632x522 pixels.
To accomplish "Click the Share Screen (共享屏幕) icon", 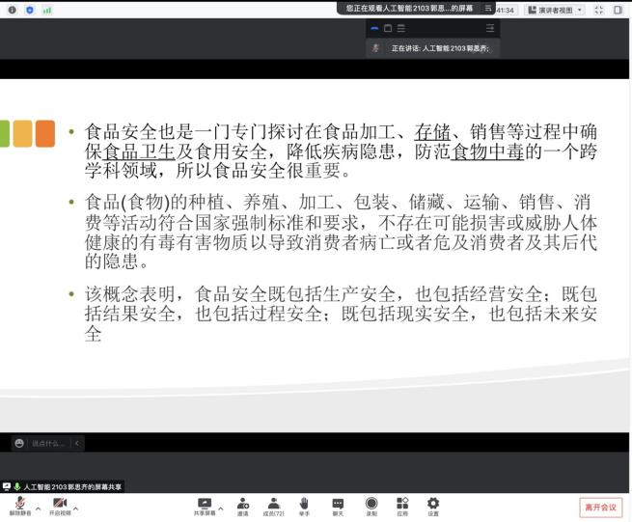I will 204,506.
